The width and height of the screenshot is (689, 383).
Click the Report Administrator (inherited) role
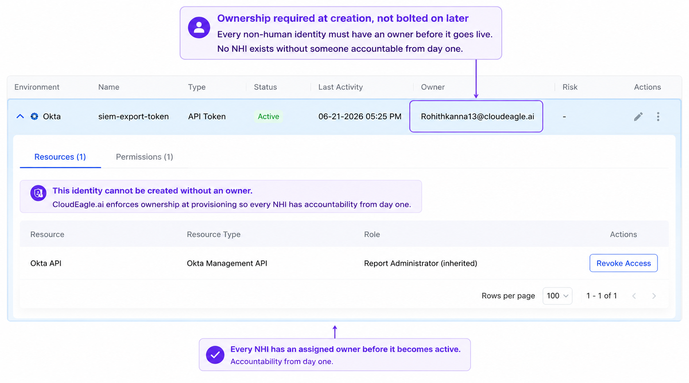(421, 263)
